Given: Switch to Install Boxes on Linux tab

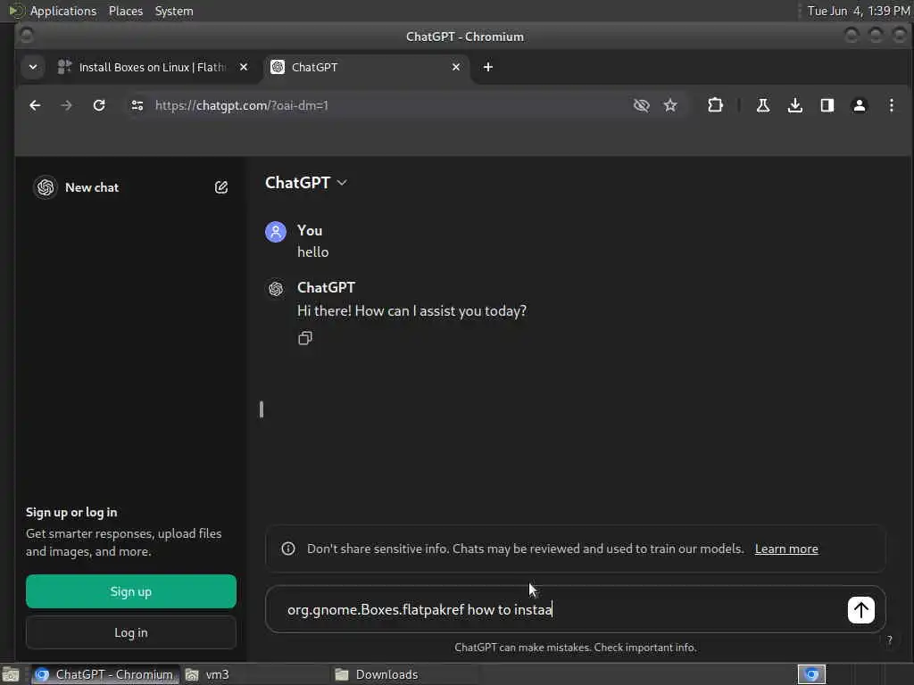Looking at the screenshot, I should pyautogui.click(x=153, y=67).
